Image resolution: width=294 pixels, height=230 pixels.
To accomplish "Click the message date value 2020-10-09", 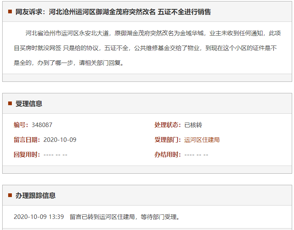I will pyautogui.click(x=60, y=140).
